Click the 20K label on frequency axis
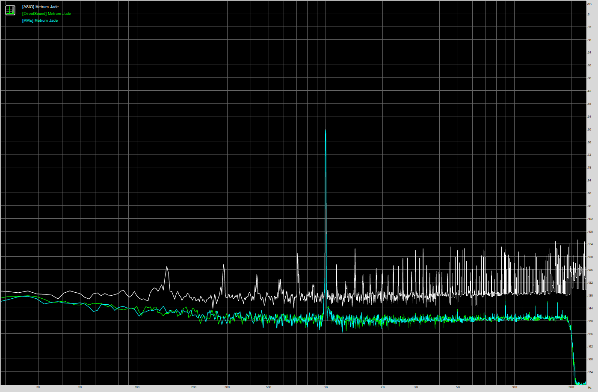Image resolution: width=598 pixels, height=392 pixels. (571, 387)
